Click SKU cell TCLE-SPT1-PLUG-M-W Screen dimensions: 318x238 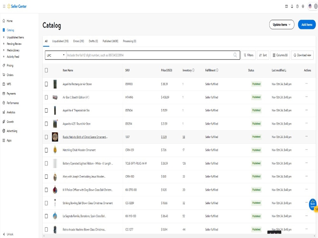136,163
